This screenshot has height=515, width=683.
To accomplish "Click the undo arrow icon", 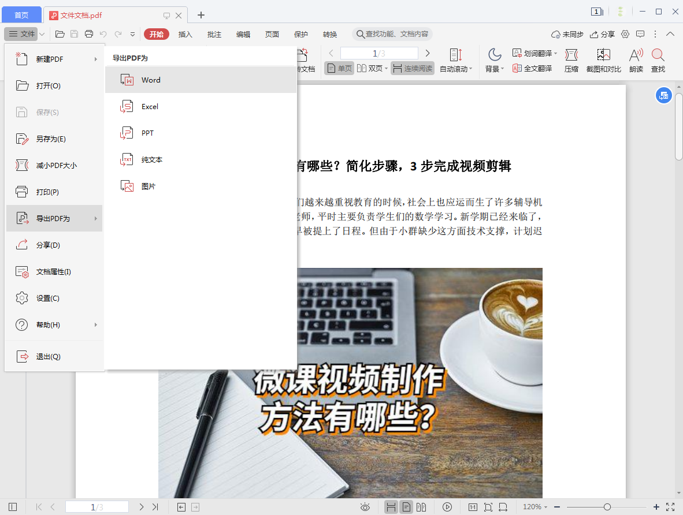I will 103,34.
